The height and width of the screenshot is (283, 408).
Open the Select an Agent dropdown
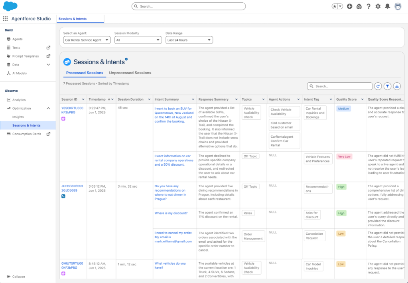point(87,40)
